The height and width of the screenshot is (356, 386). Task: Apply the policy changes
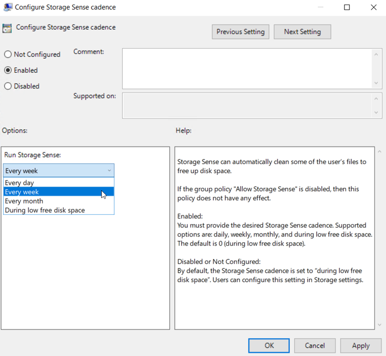(x=361, y=346)
